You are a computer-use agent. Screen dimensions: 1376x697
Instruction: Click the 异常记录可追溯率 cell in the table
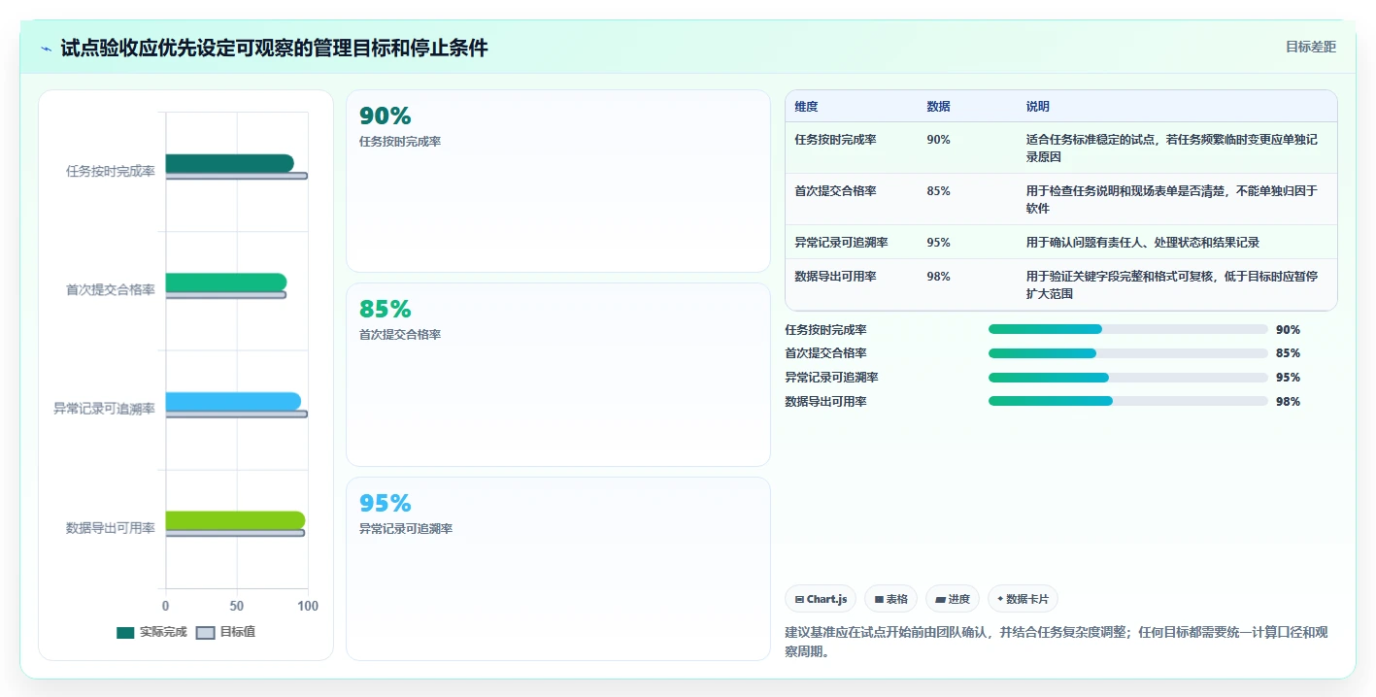[841, 243]
